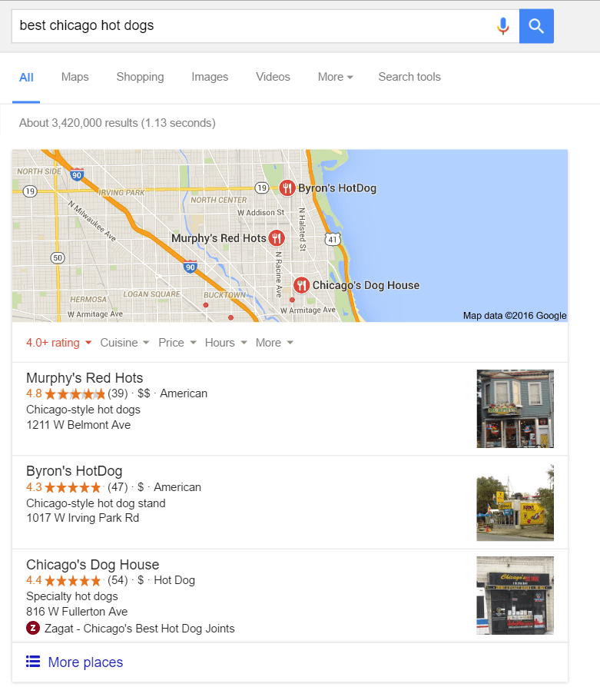Select the Chicago's Dog House map pin
The image size is (600, 687).
click(301, 285)
